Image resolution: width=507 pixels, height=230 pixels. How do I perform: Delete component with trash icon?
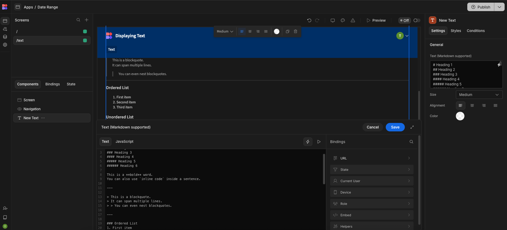click(295, 31)
